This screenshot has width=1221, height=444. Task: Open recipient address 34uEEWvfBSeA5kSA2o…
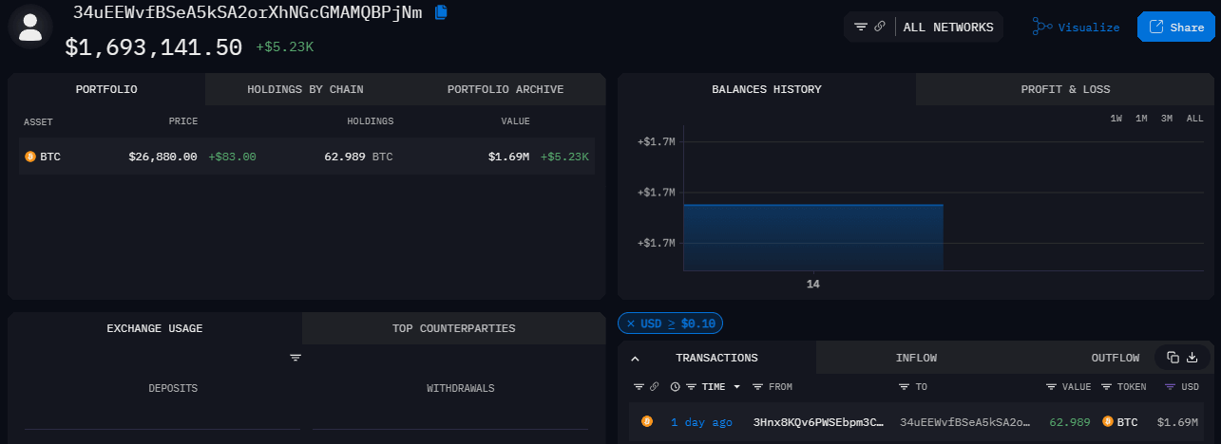tap(965, 422)
